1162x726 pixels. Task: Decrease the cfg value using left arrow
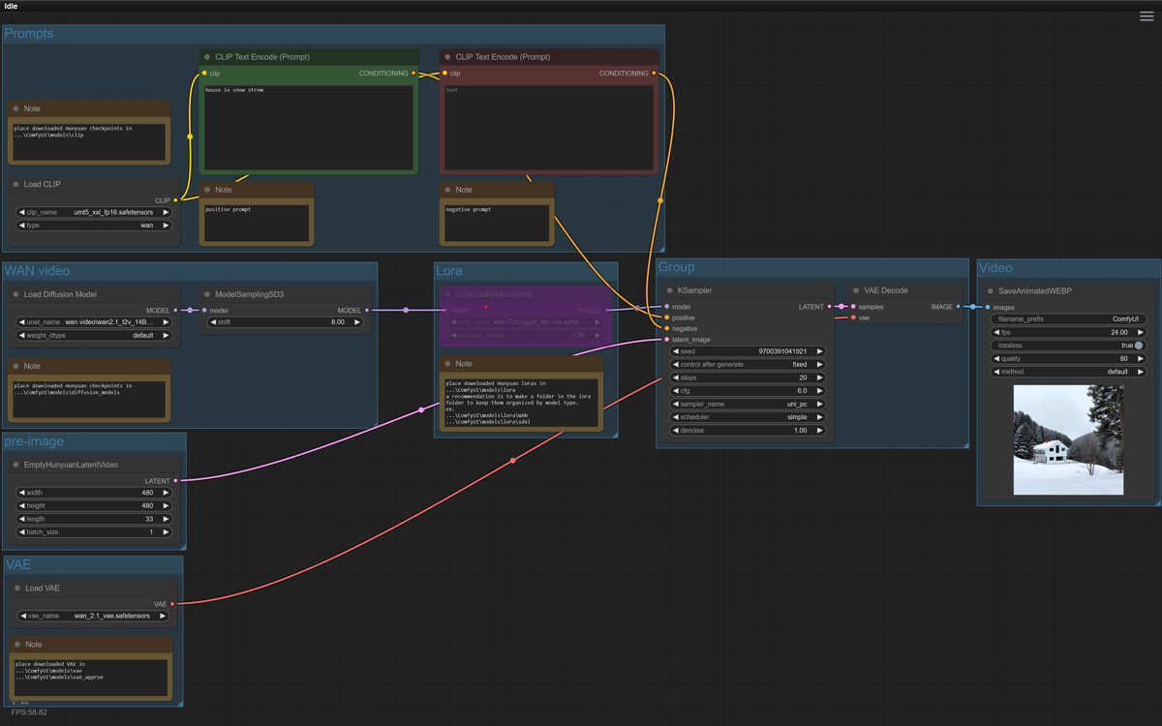coord(676,391)
